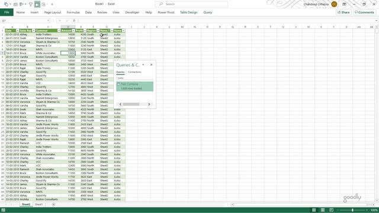The image size is (379, 213).
Task: Open the Amount column filter dropdown
Action: pyautogui.click(x=73, y=31)
